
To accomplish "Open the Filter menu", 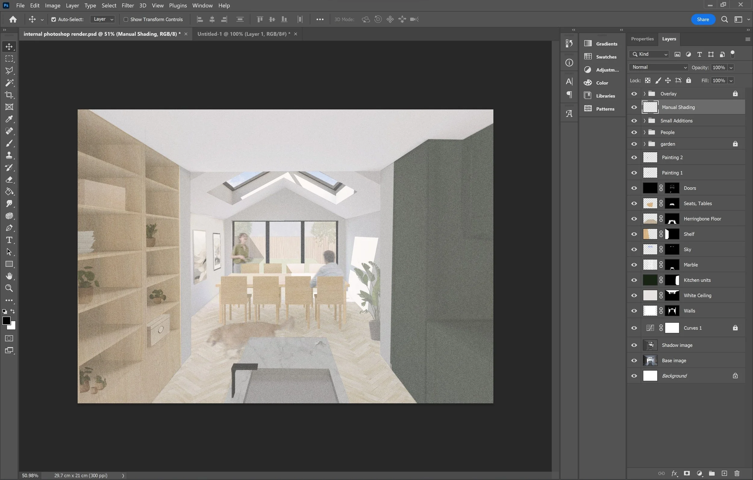I will pyautogui.click(x=128, y=6).
